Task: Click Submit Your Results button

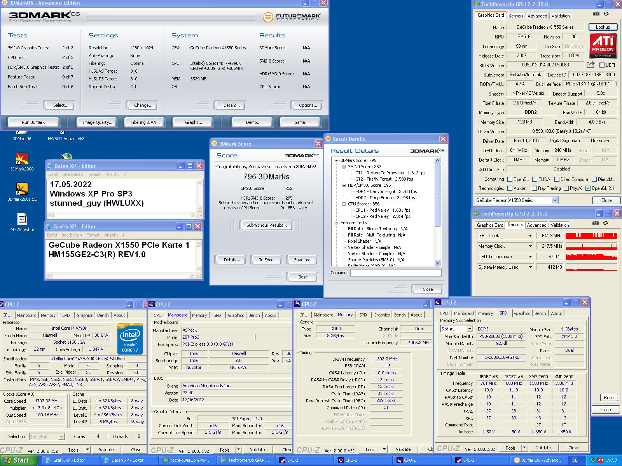Action: pos(267,225)
